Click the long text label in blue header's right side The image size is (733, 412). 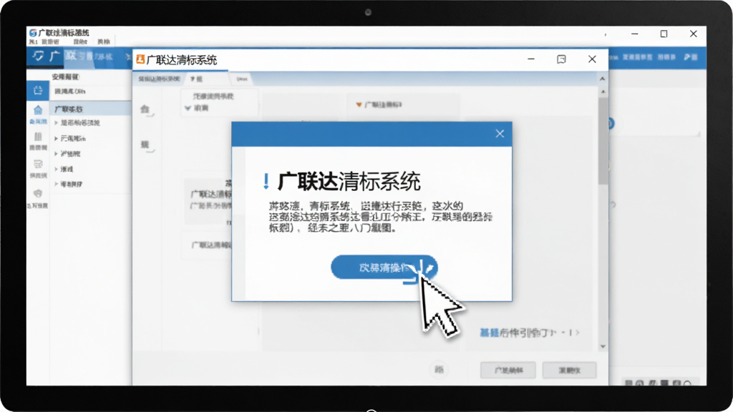[637, 57]
